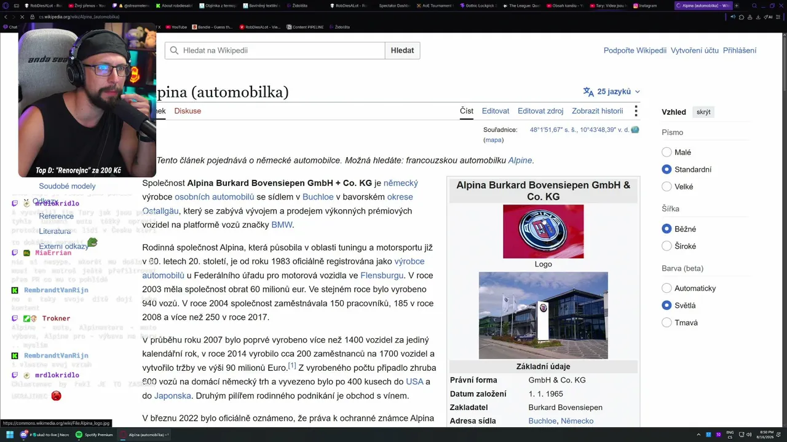
Task: Stop loading the page with the X button
Action: (22, 17)
